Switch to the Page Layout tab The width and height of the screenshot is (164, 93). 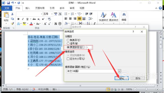40,8
